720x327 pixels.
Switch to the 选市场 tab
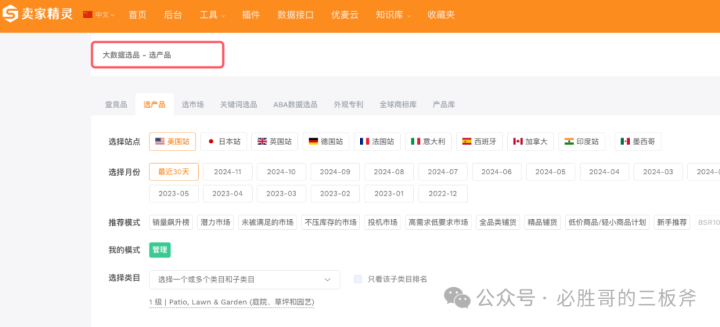click(x=193, y=105)
